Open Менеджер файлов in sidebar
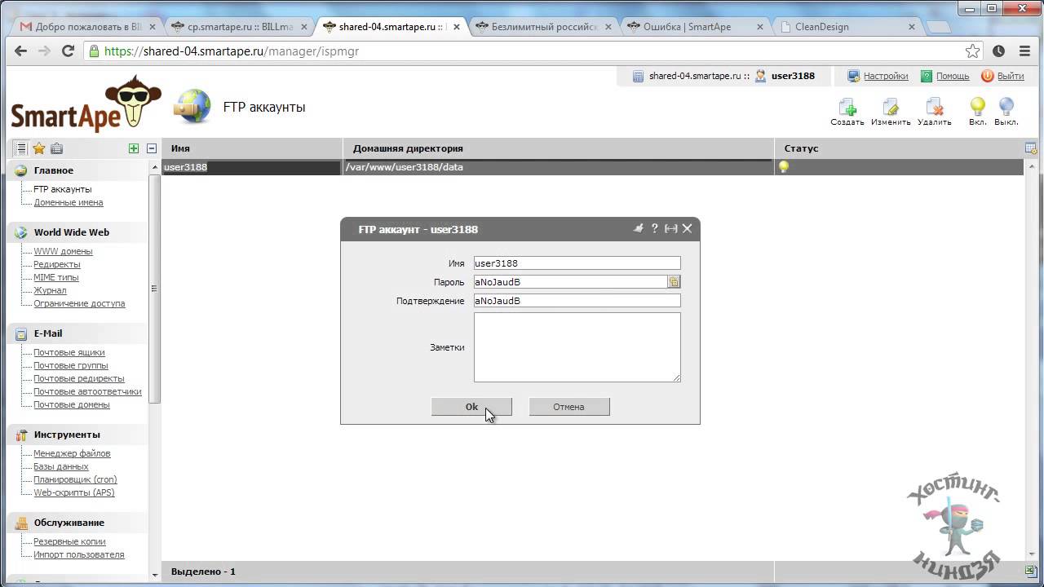The width and height of the screenshot is (1044, 587). [x=72, y=453]
